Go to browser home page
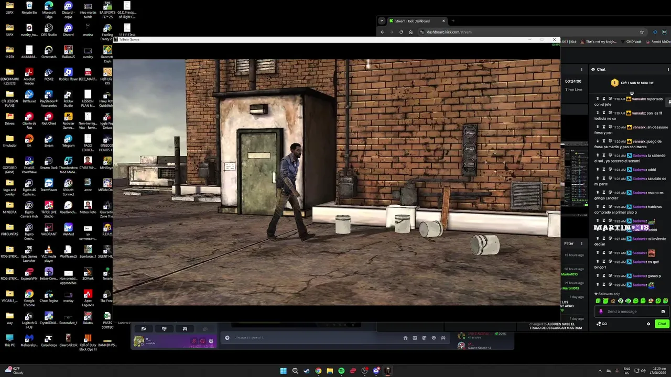This screenshot has width=671, height=377. [x=410, y=32]
